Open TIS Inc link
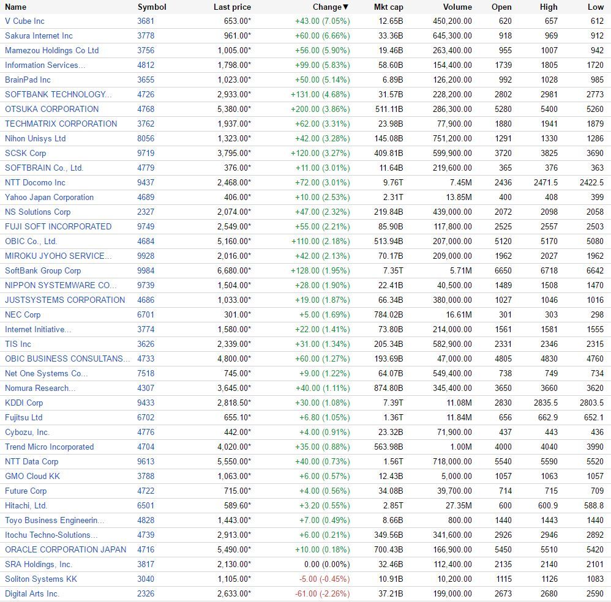611x602 pixels. click(18, 344)
